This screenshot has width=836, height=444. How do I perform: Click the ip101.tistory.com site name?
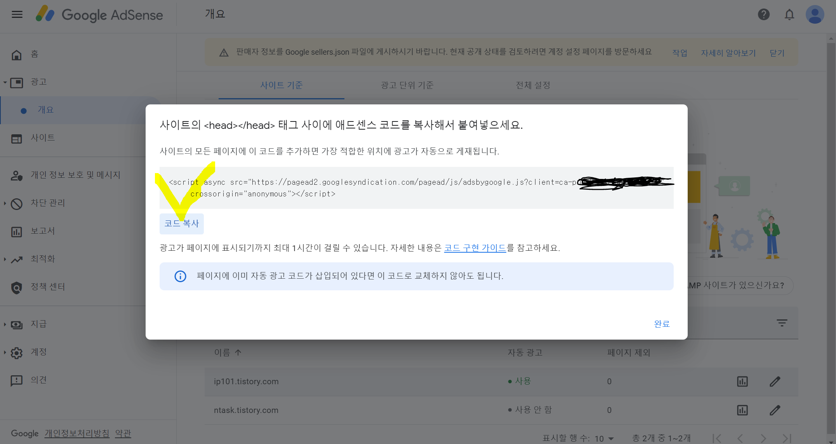(246, 382)
